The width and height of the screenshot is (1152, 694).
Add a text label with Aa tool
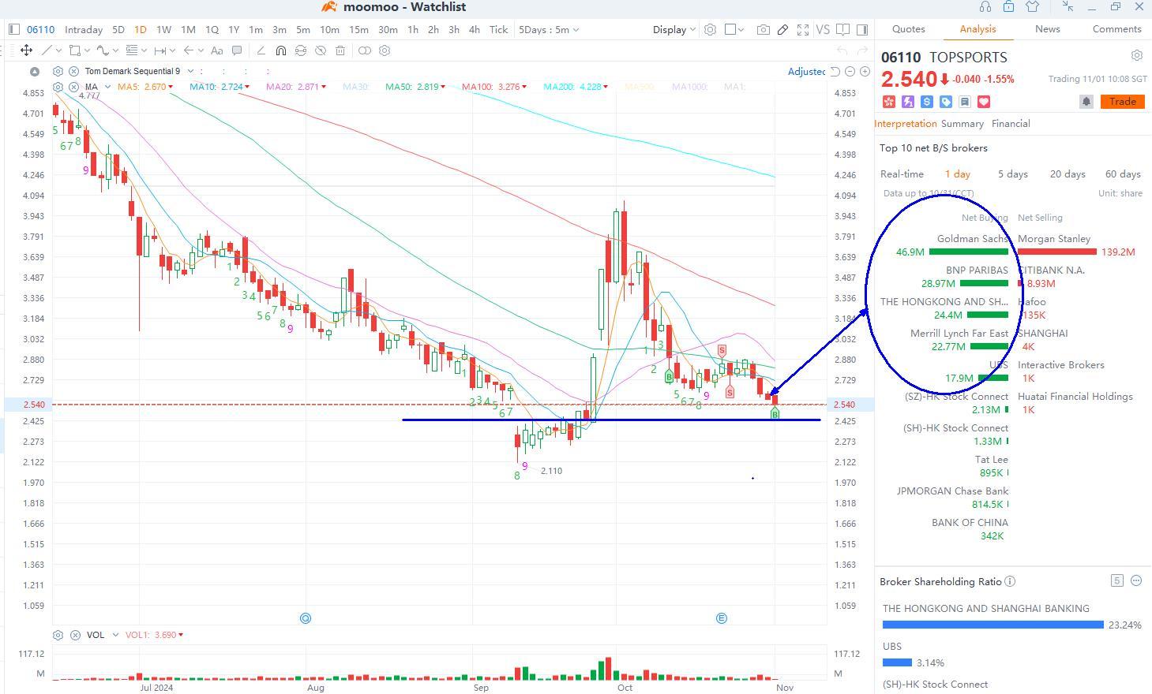pos(216,50)
